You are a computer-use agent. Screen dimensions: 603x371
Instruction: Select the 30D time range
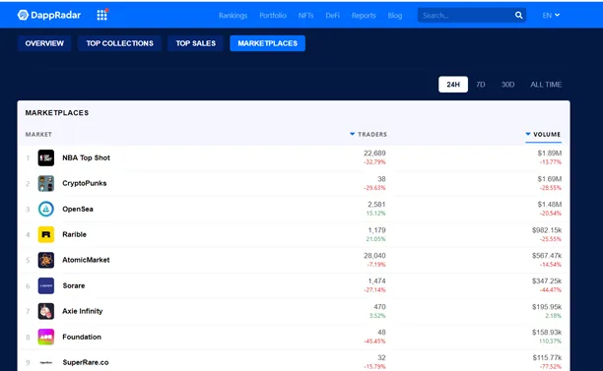click(507, 84)
